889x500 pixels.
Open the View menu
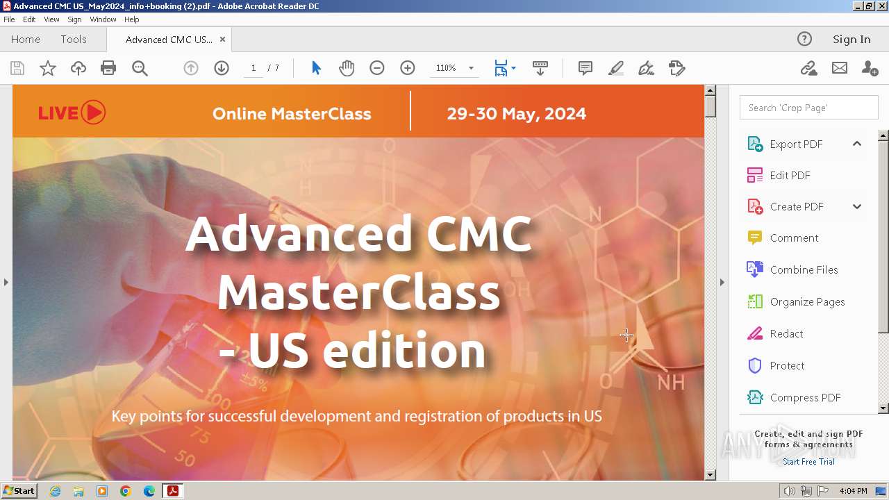(51, 19)
